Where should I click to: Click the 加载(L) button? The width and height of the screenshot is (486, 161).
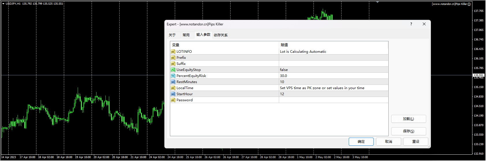click(x=408, y=119)
